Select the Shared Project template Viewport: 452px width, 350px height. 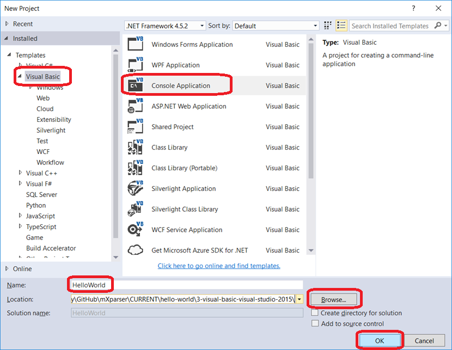click(x=172, y=127)
